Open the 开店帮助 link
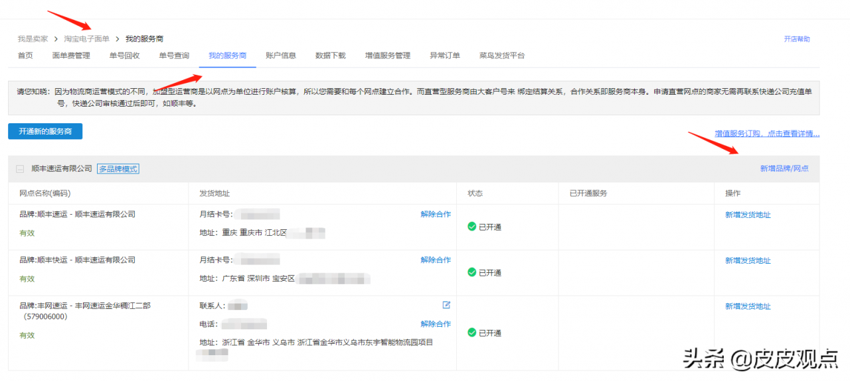This screenshot has height=381, width=850. [797, 39]
